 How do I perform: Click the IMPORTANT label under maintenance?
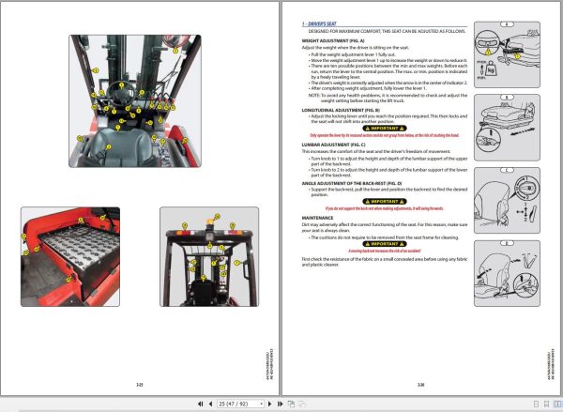click(385, 244)
